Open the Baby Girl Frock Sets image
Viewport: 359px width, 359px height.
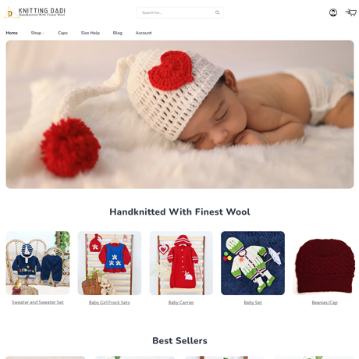(x=109, y=263)
